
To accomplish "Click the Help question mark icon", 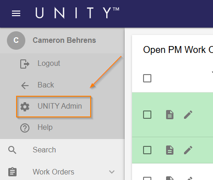I will click(25, 128).
